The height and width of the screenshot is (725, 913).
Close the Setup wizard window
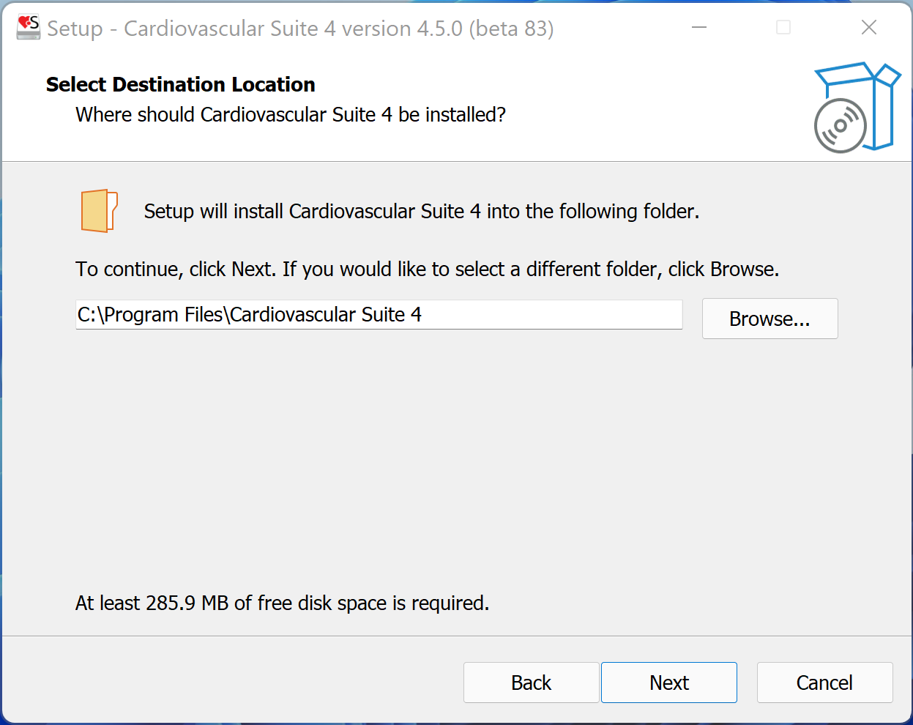pos(868,28)
